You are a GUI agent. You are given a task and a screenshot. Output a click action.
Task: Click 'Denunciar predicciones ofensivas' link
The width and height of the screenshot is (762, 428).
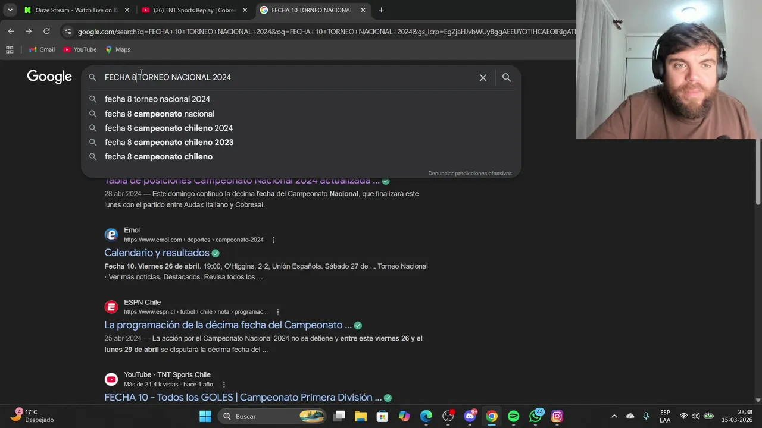point(470,174)
